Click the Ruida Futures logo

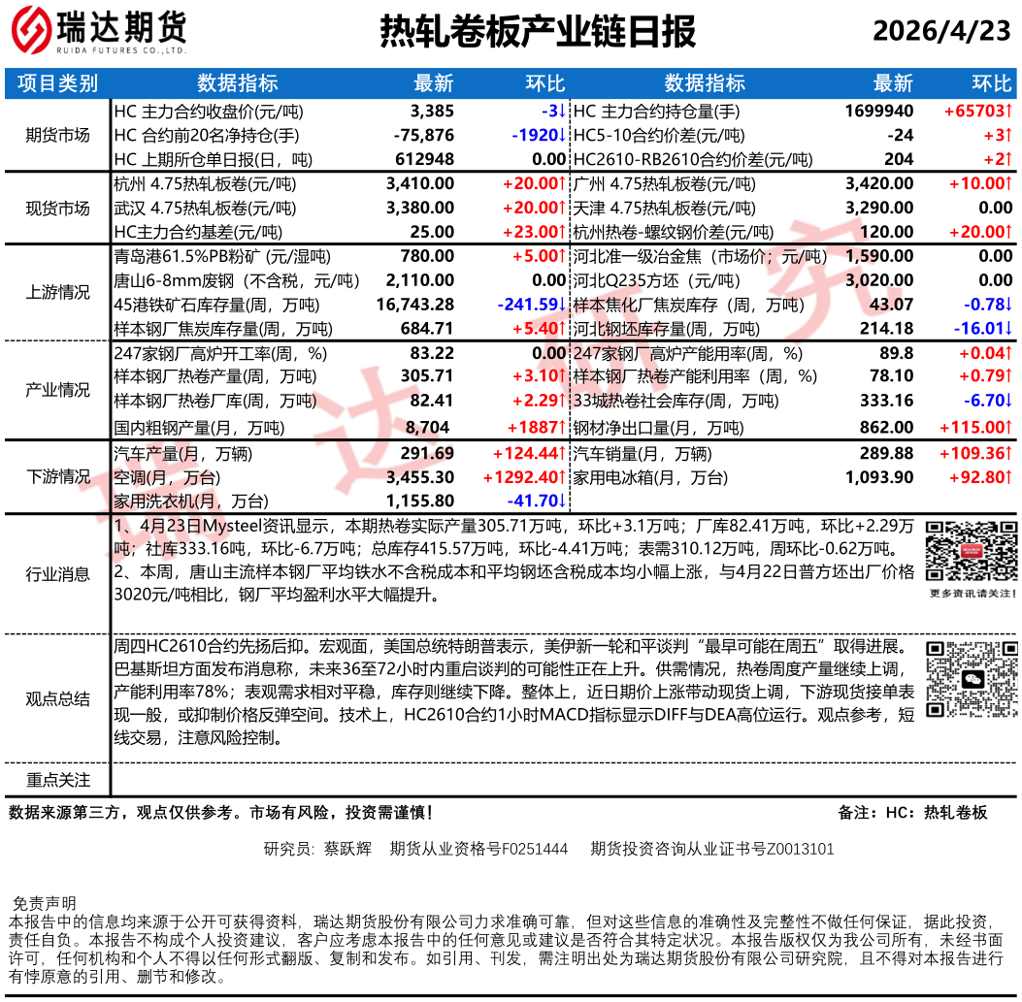click(x=97, y=34)
